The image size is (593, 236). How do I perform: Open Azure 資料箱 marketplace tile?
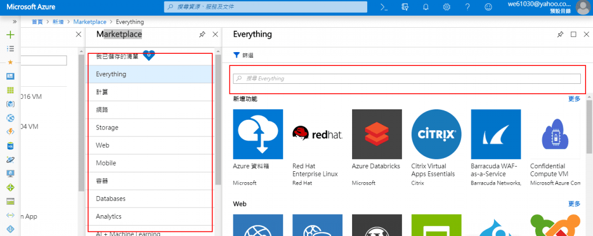point(258,147)
